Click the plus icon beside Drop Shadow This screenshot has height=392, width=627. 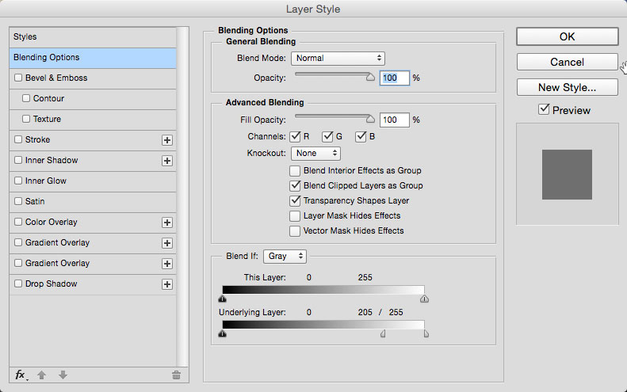pos(167,284)
